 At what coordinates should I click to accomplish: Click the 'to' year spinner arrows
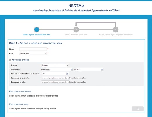click(x=102, y=69)
